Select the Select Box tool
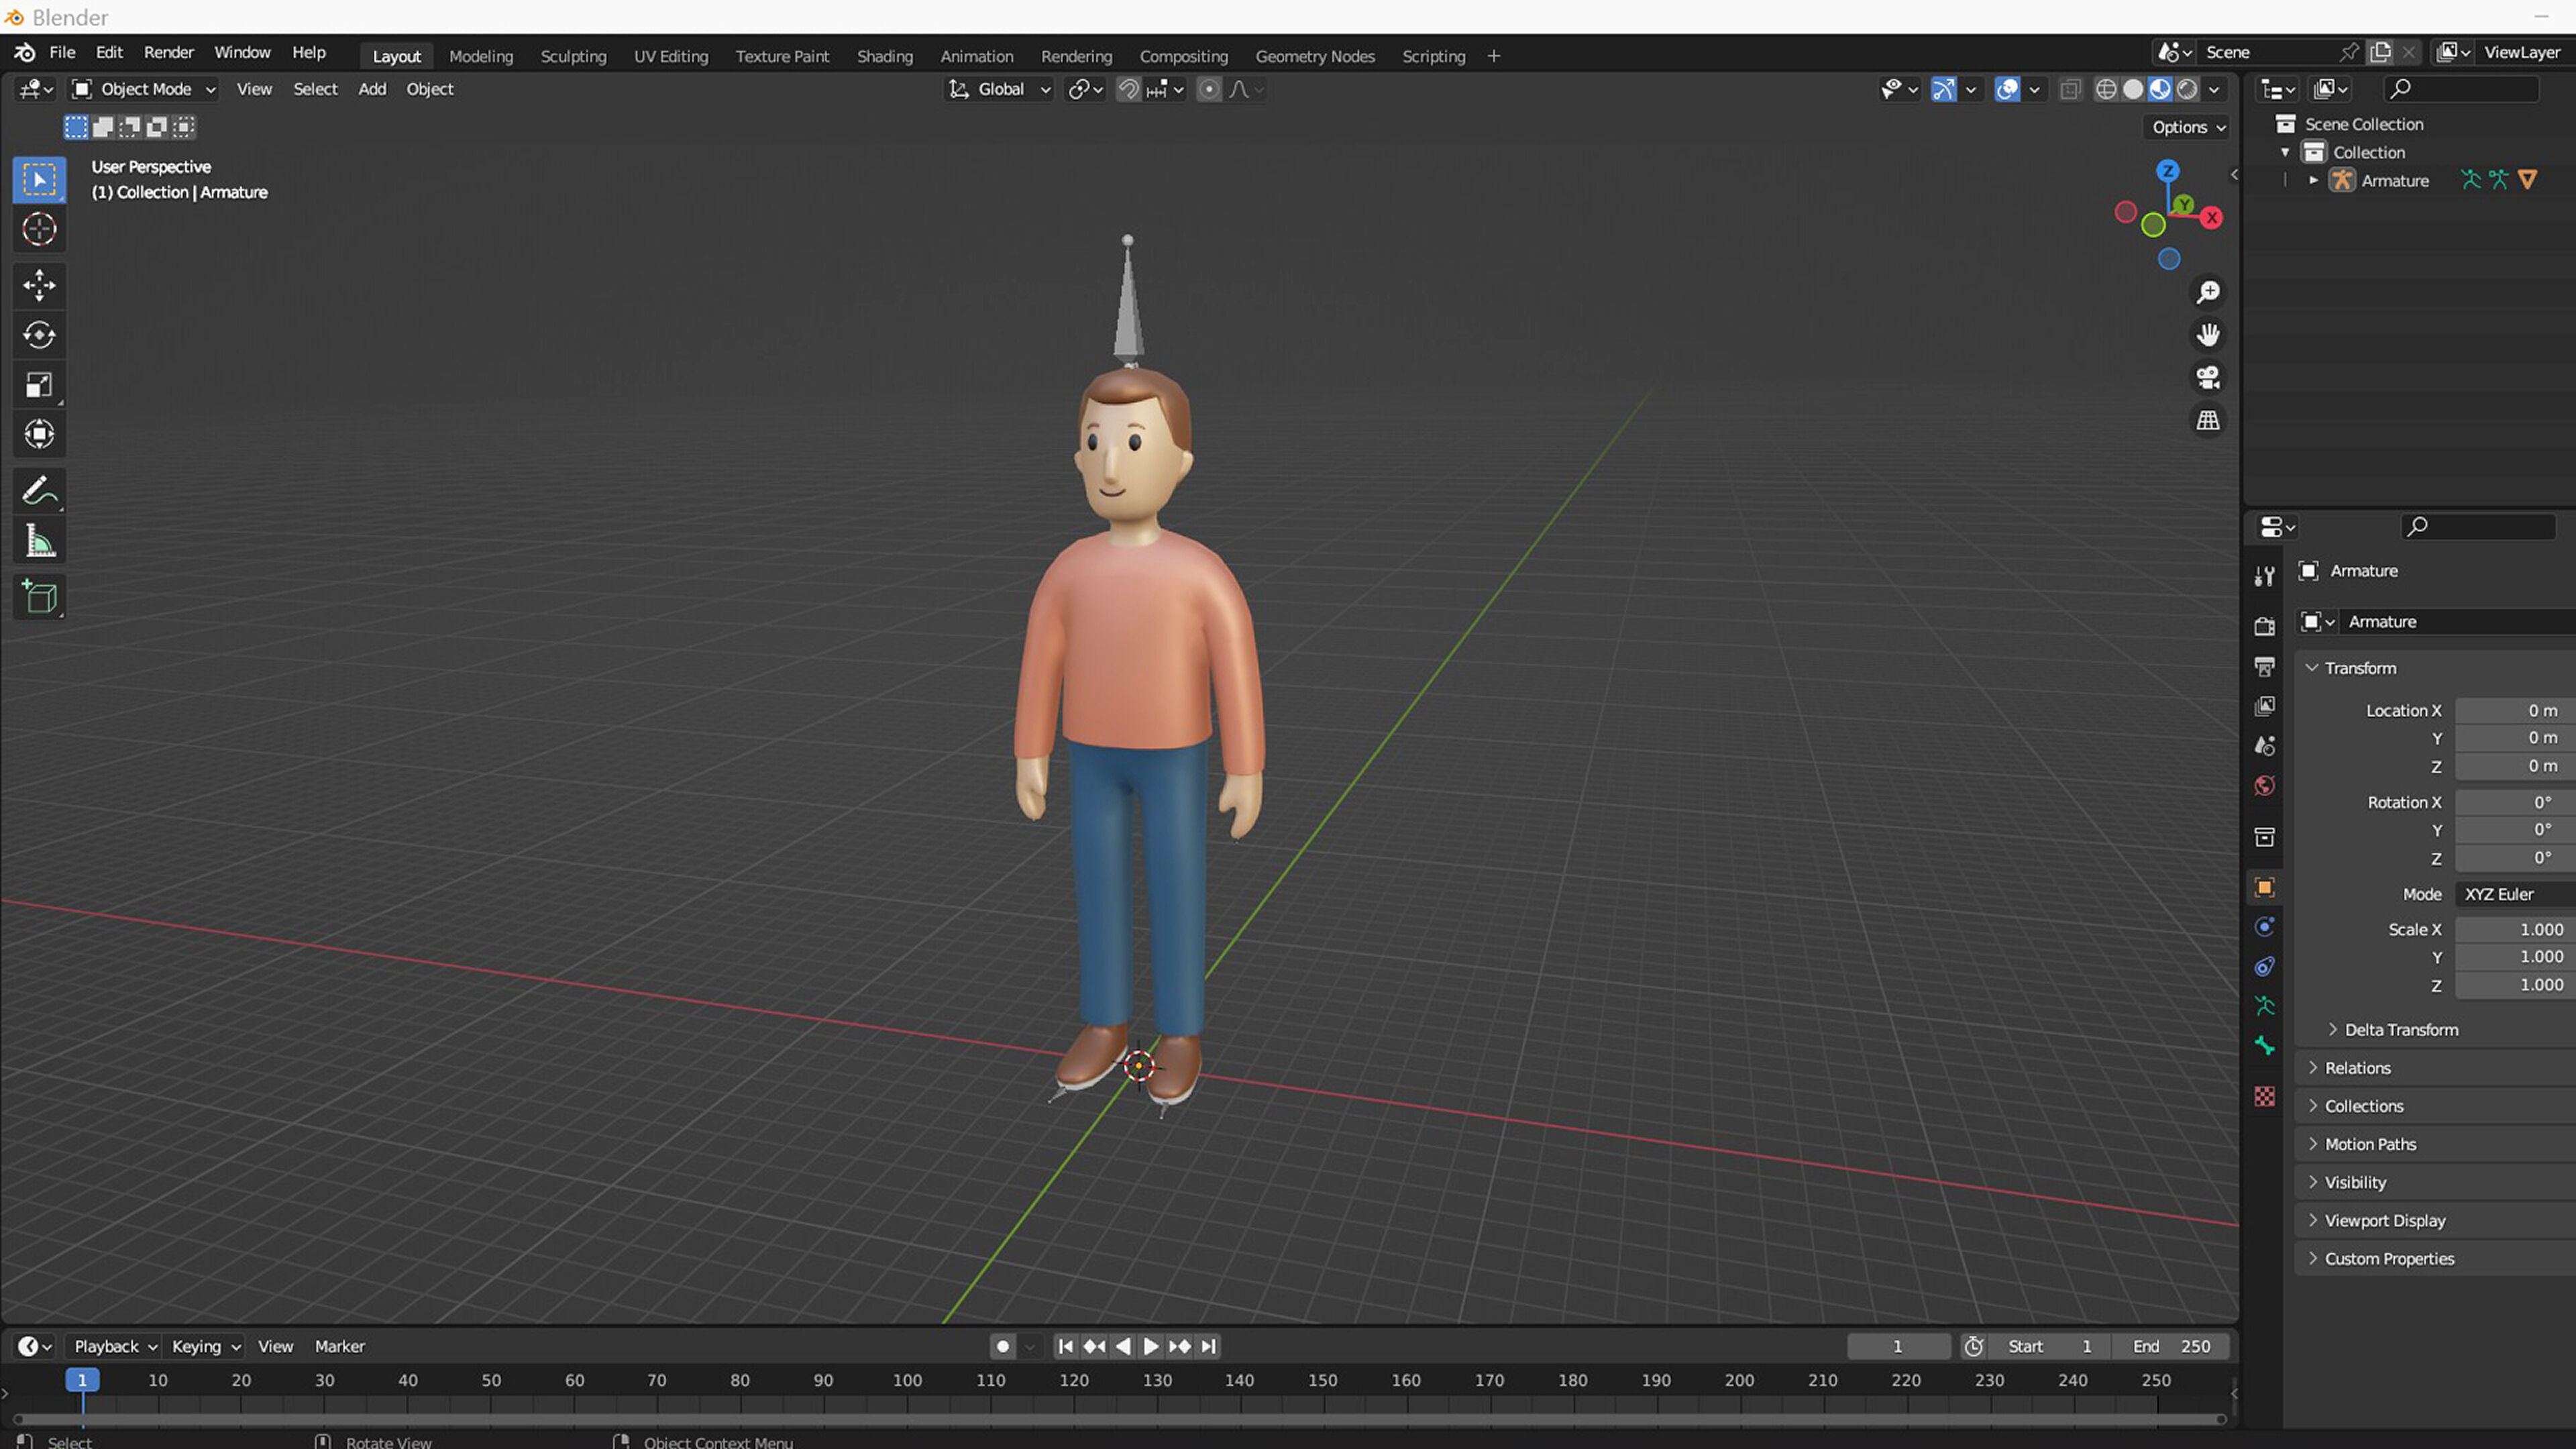The height and width of the screenshot is (1449, 2576). pyautogui.click(x=39, y=180)
